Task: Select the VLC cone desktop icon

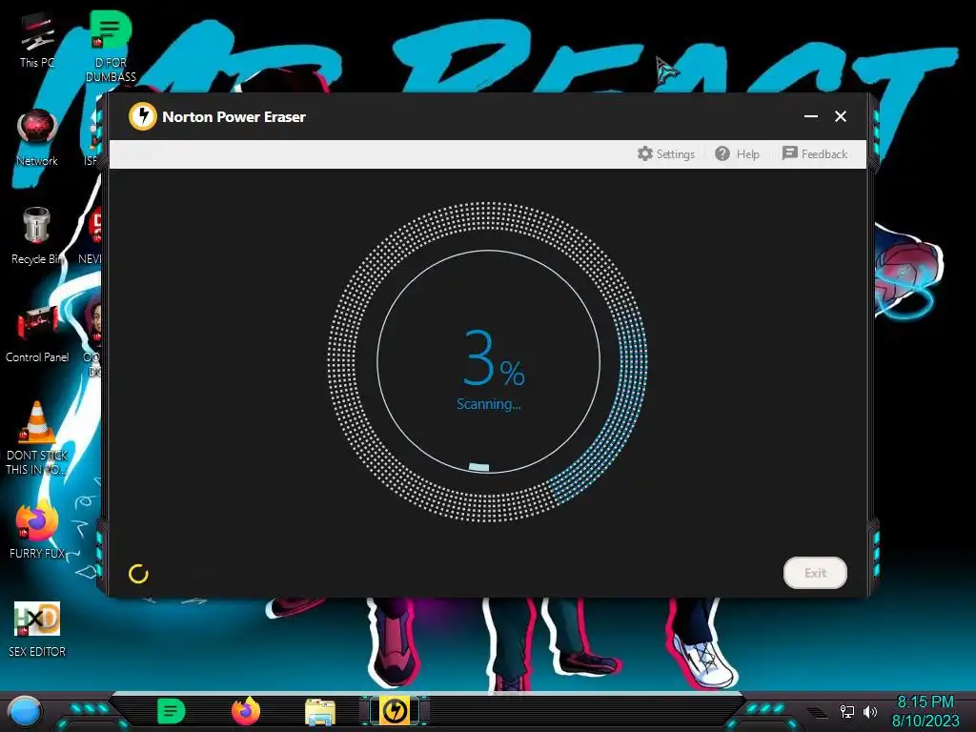Action: coord(37,438)
